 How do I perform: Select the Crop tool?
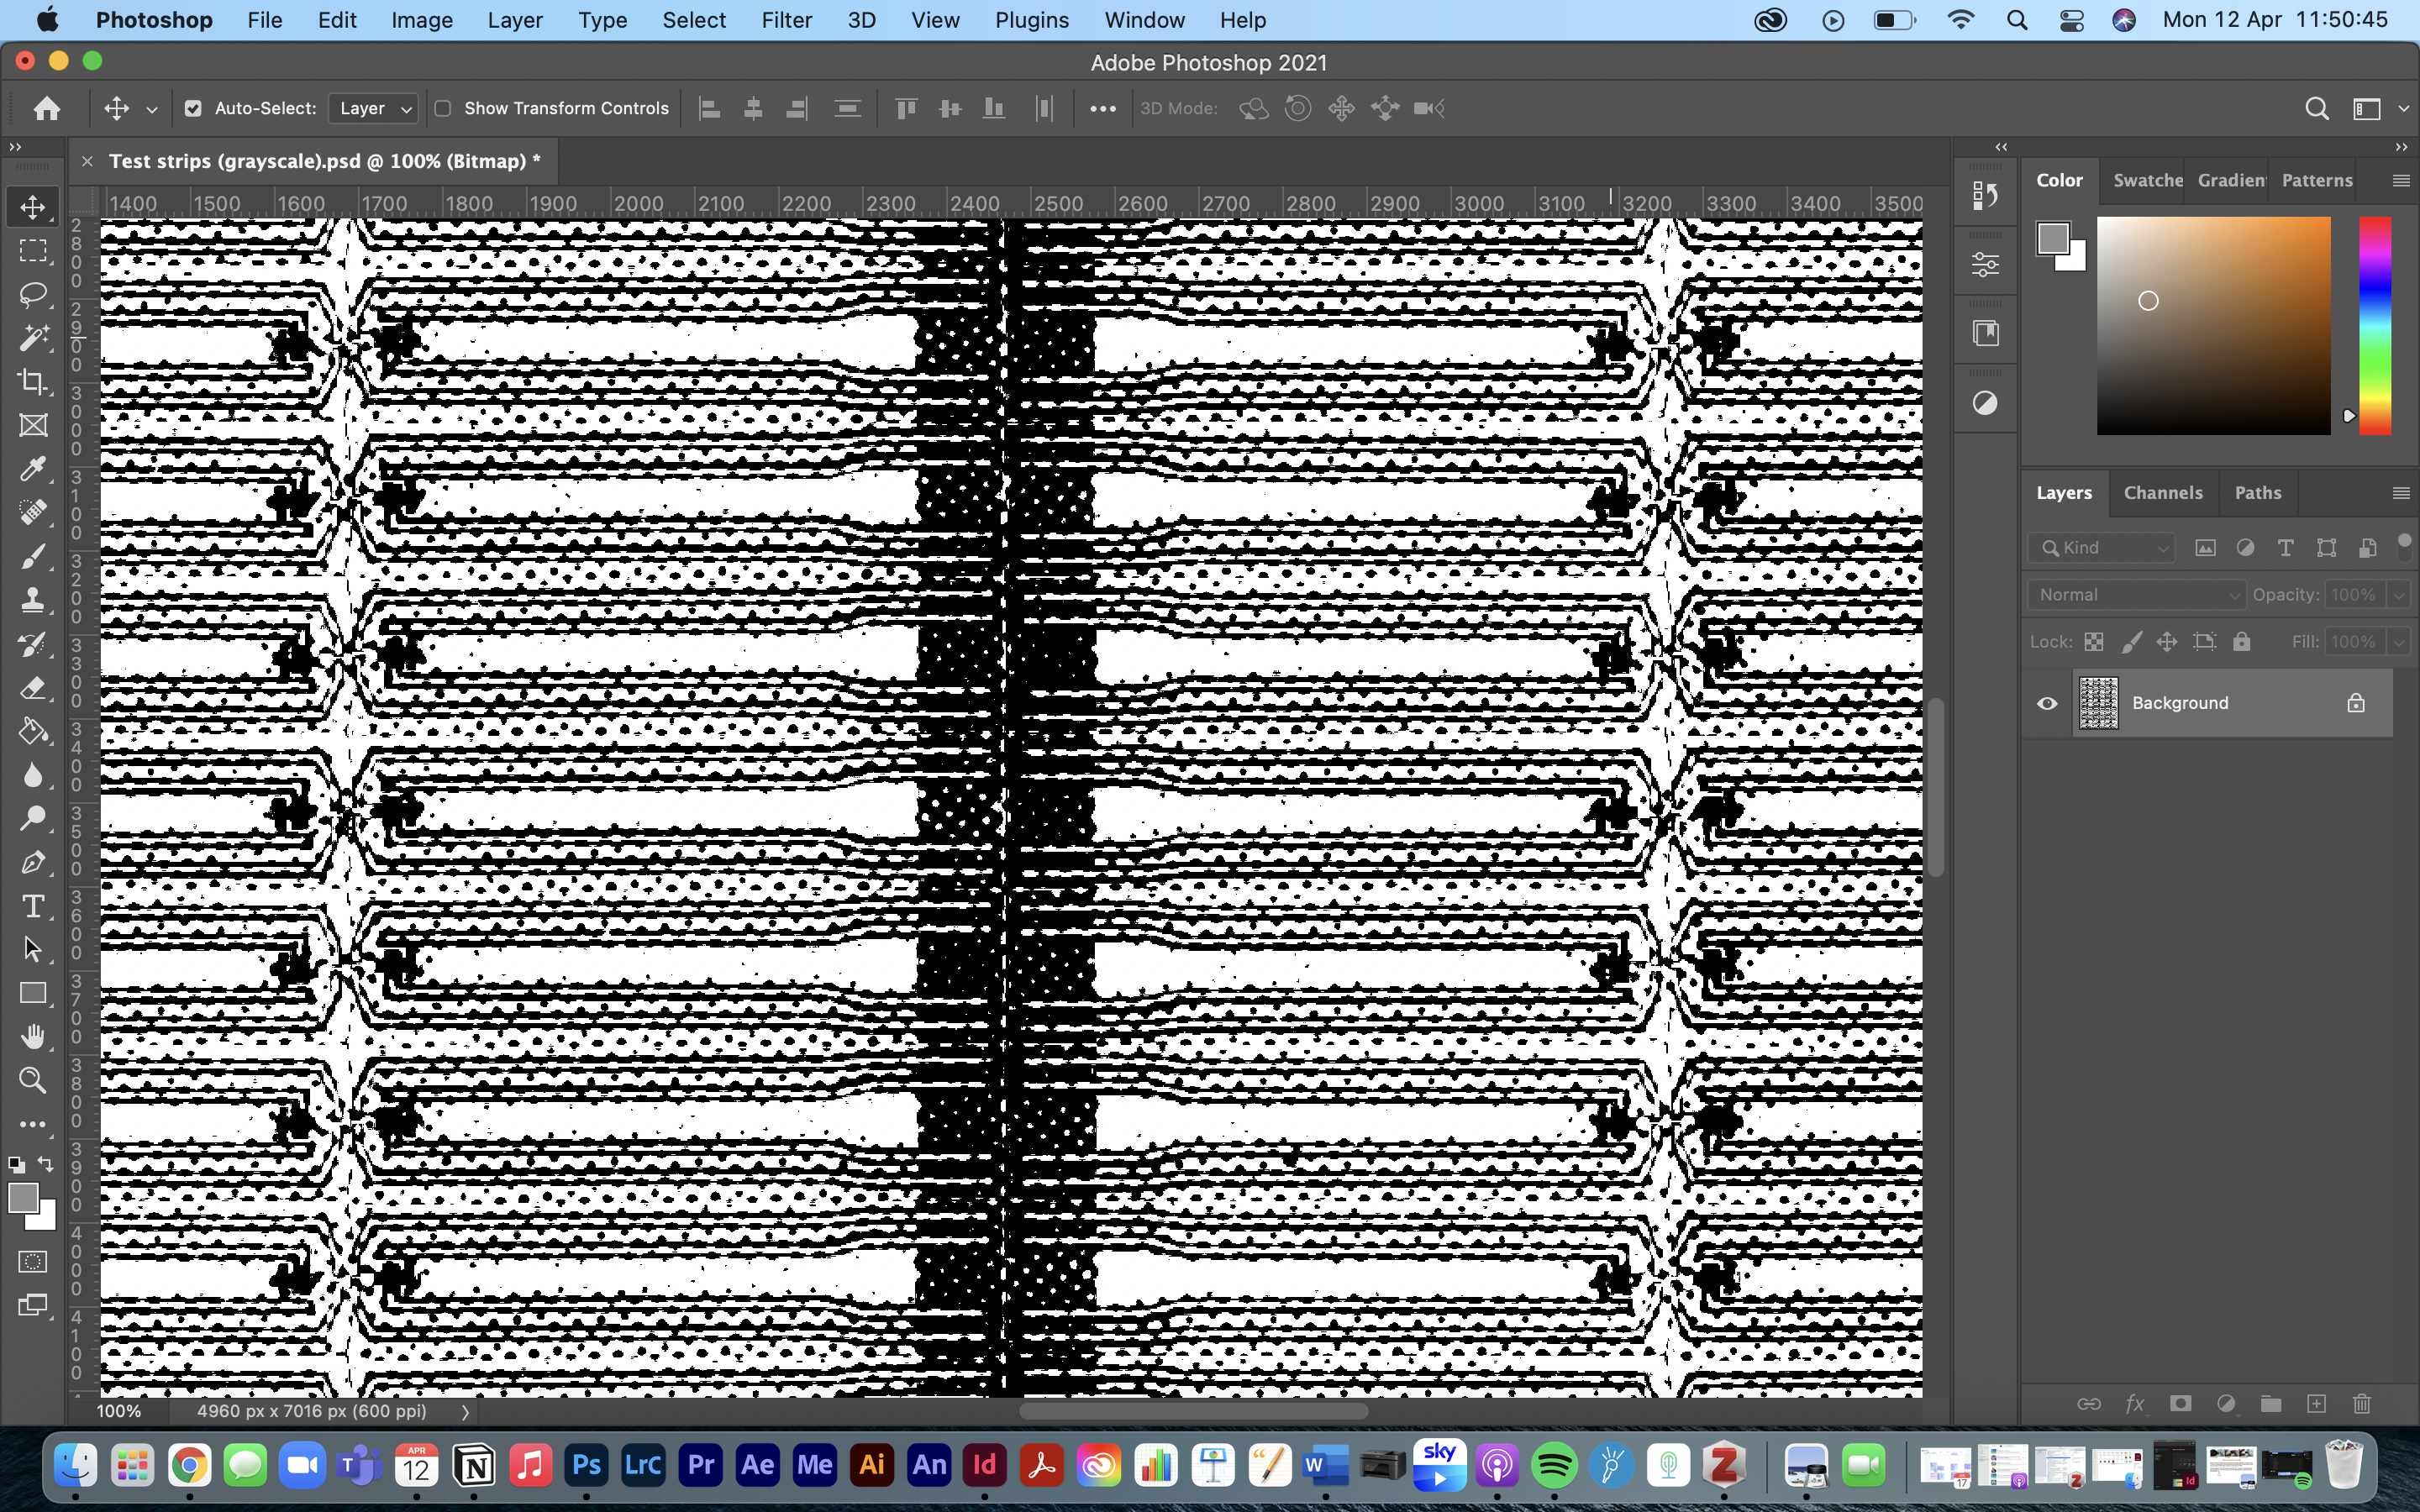[x=33, y=381]
